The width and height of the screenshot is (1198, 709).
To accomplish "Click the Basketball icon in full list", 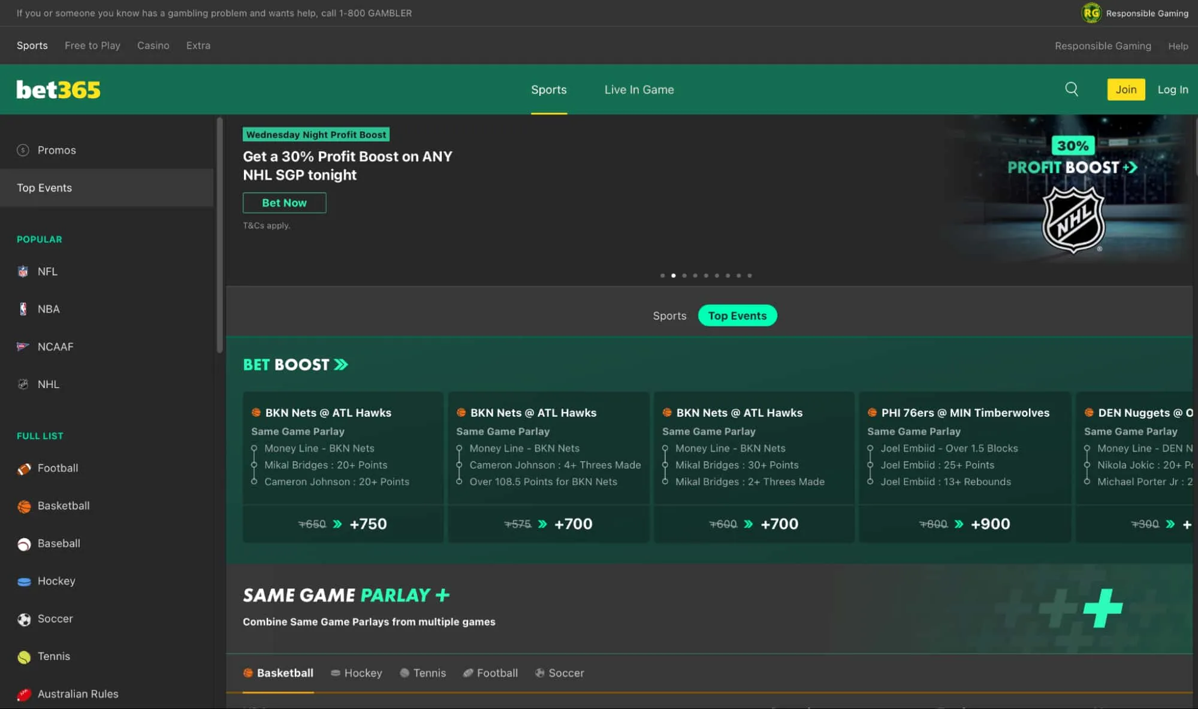I will click(24, 506).
